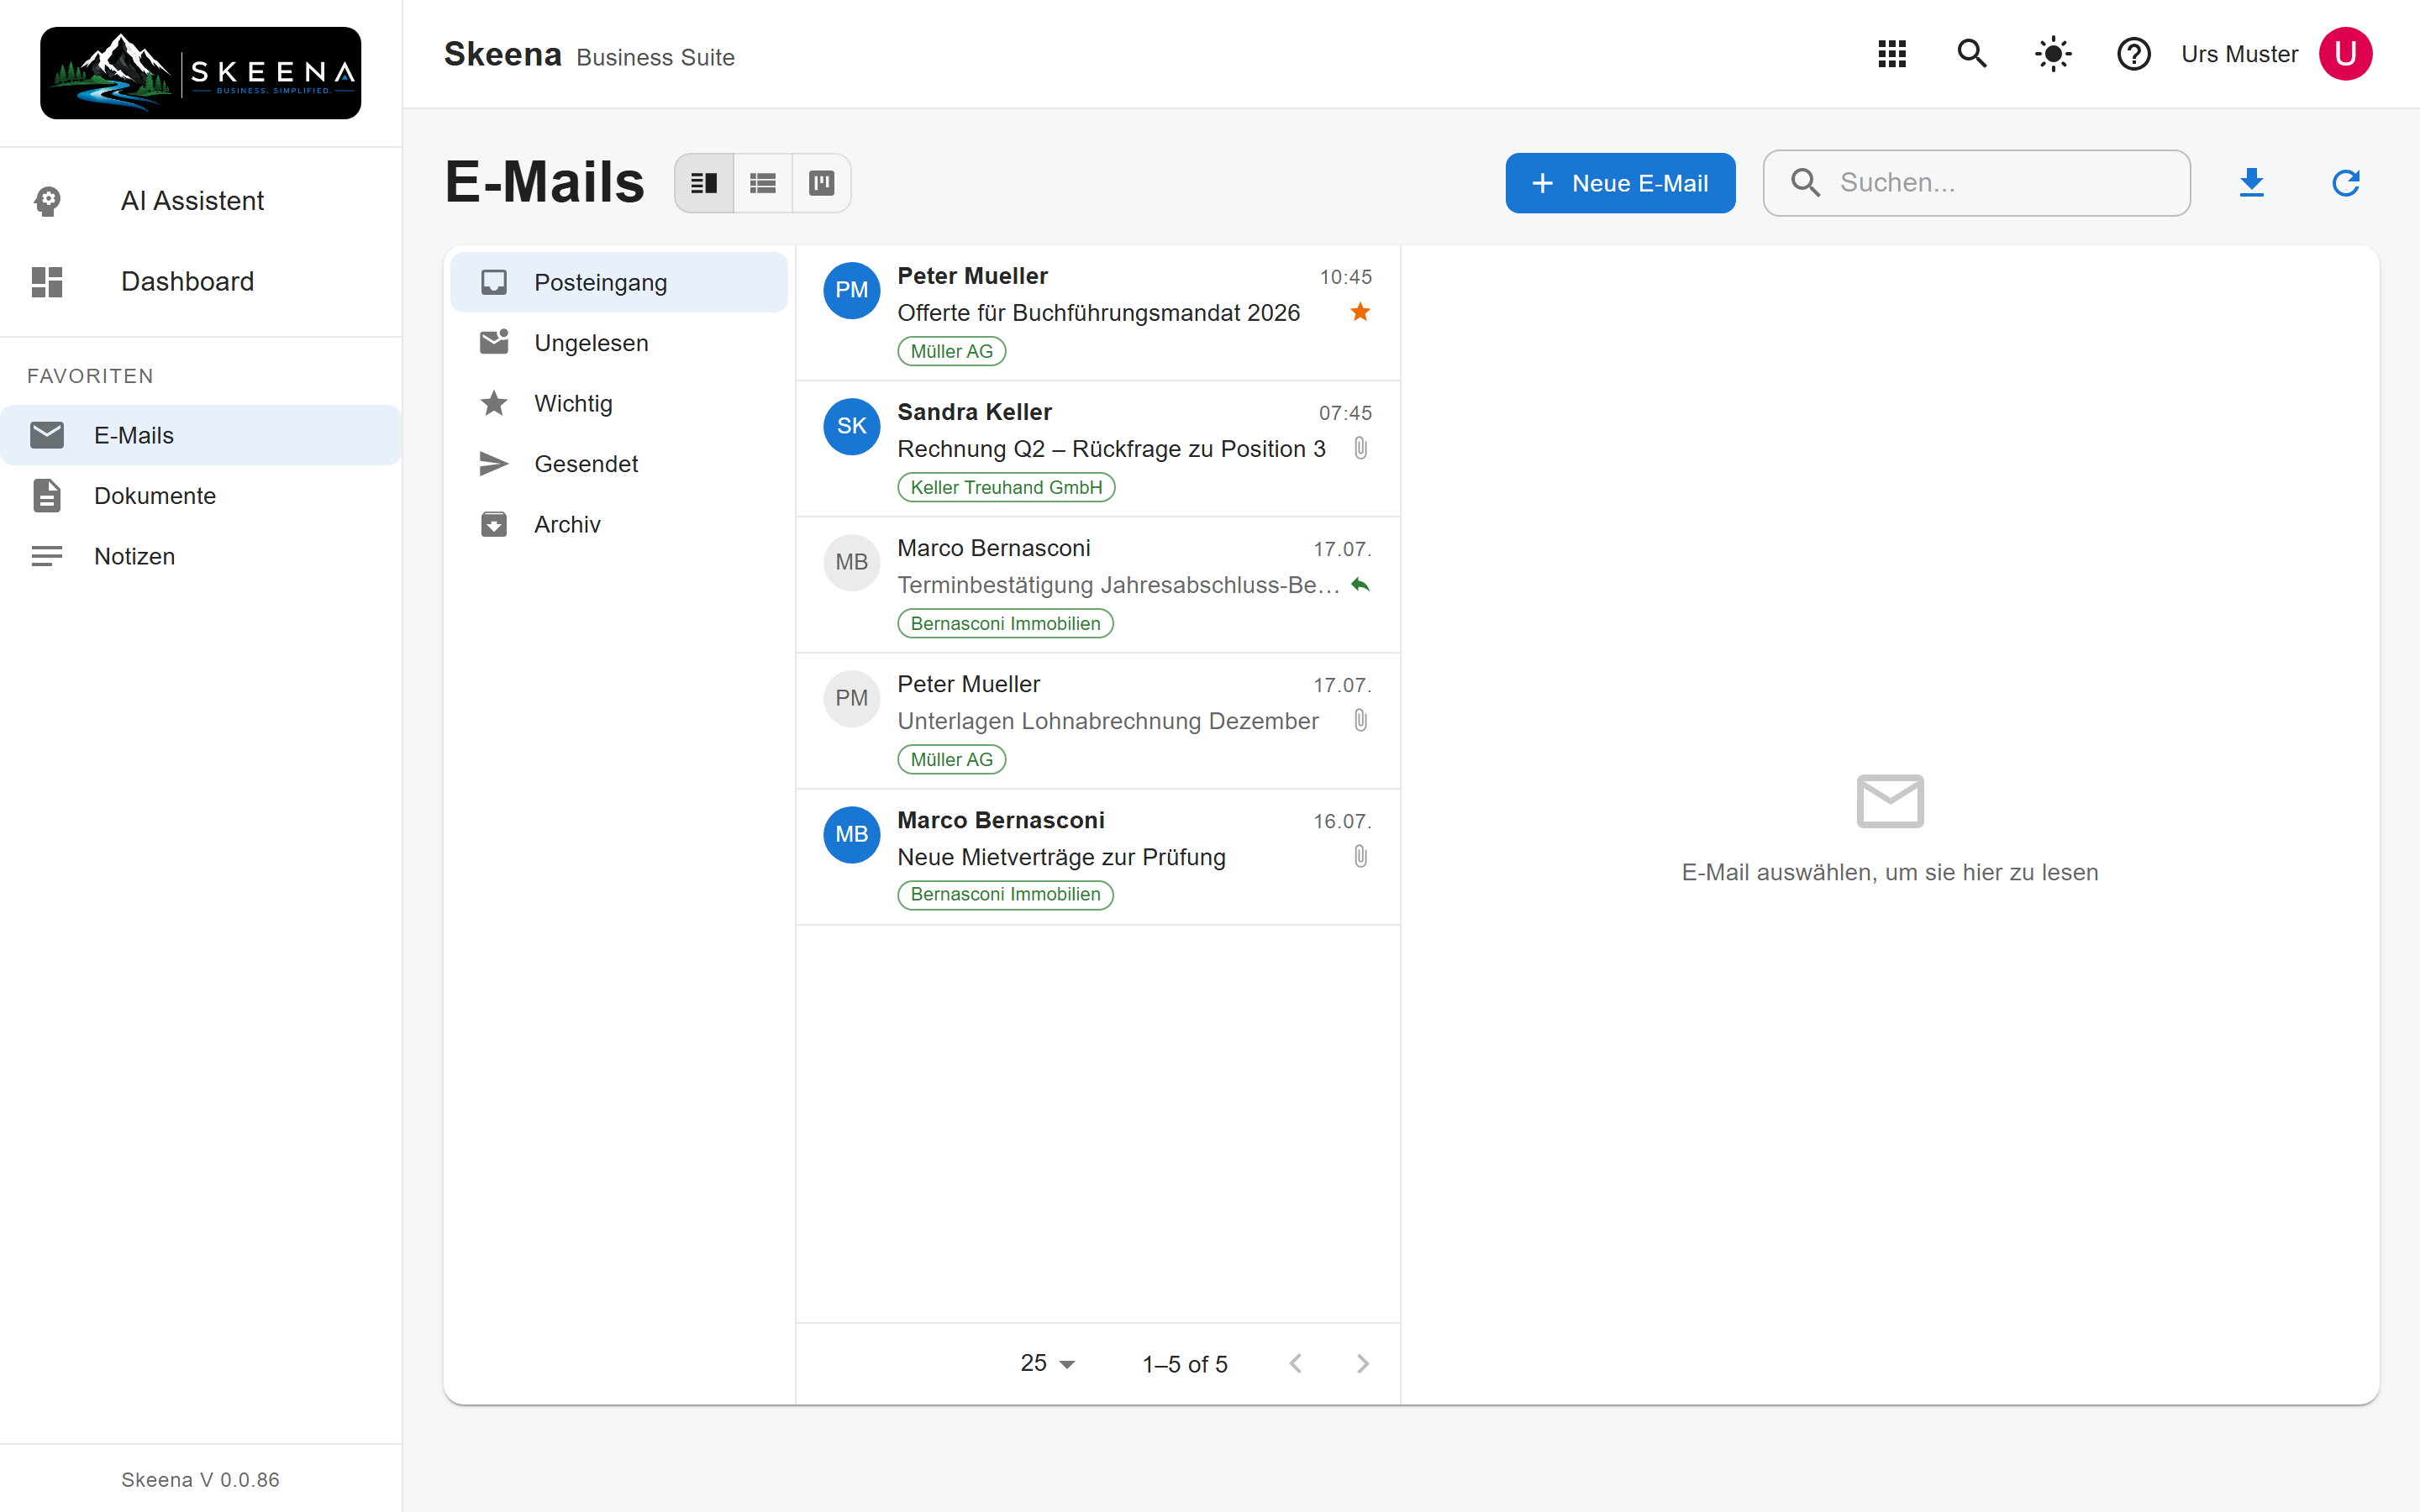
Task: Click Bernasconi Immobilien tag on Mietverträge email
Action: click(1005, 894)
